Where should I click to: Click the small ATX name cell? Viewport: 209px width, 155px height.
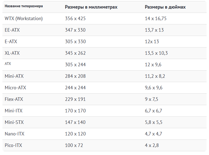coord(8,64)
